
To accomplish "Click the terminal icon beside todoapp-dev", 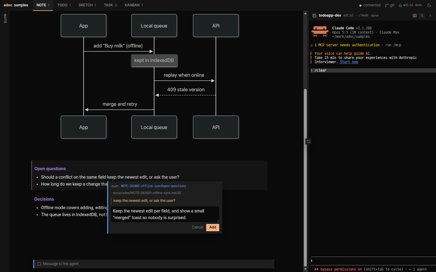I will pyautogui.click(x=314, y=15).
